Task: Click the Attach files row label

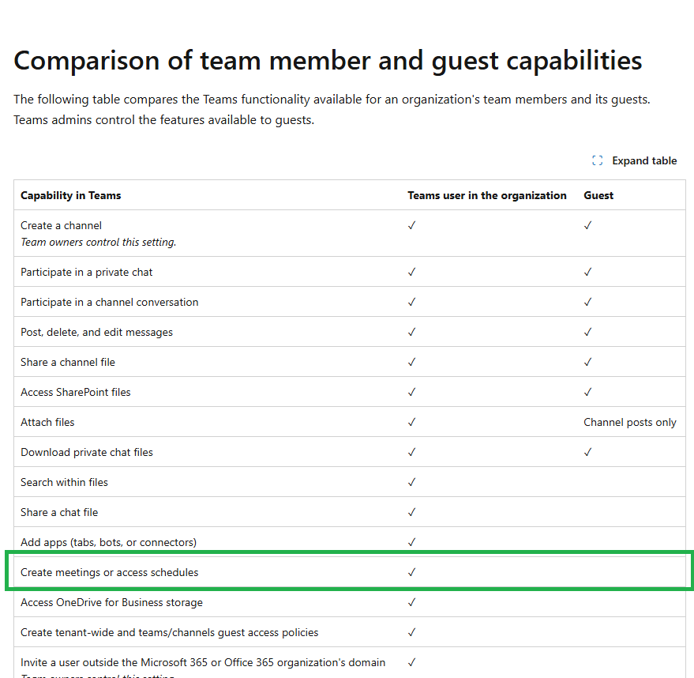Action: click(47, 422)
